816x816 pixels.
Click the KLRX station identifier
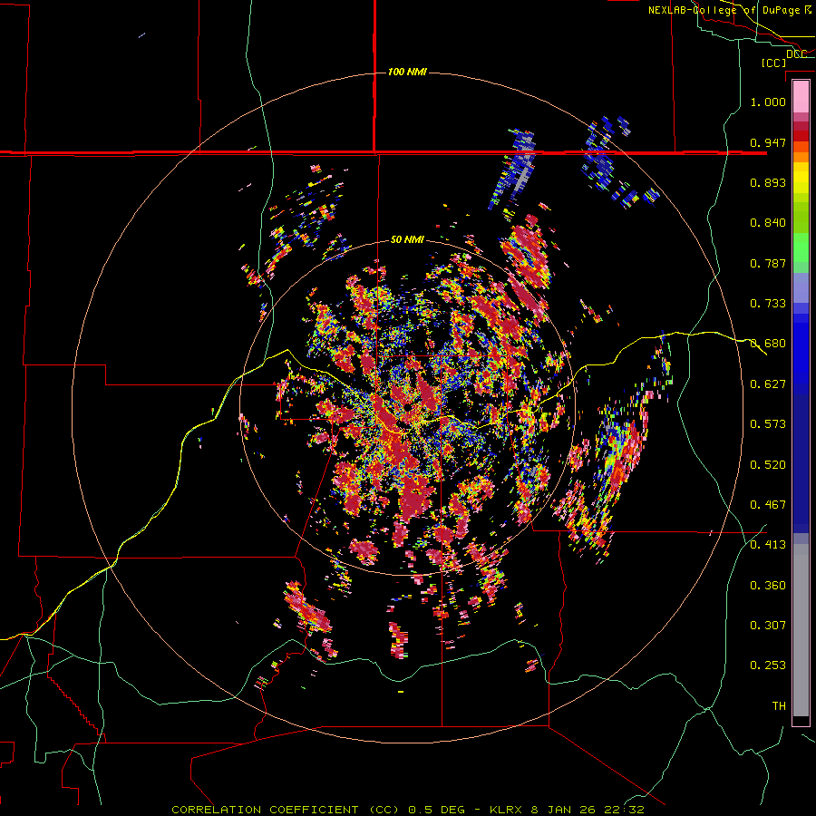tap(506, 810)
